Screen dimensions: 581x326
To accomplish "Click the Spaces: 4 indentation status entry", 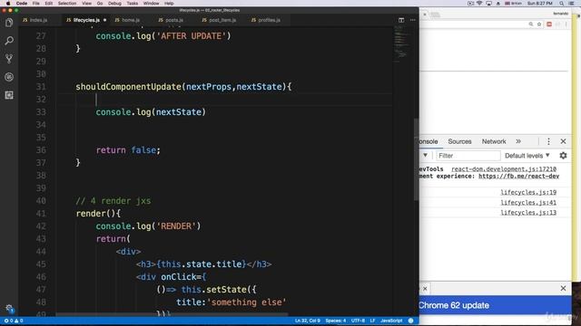I will 335,321.
